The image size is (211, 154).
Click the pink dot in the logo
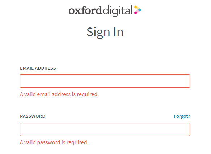point(135,13)
